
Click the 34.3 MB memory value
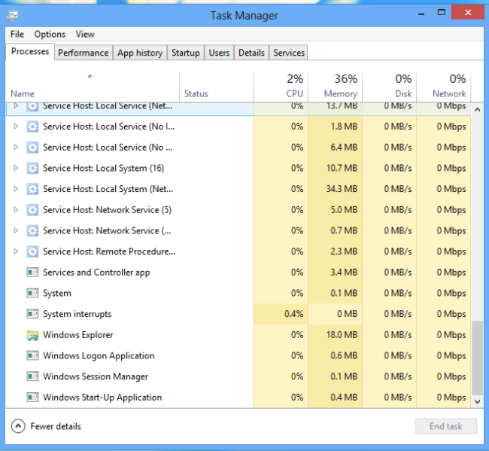[x=342, y=189]
